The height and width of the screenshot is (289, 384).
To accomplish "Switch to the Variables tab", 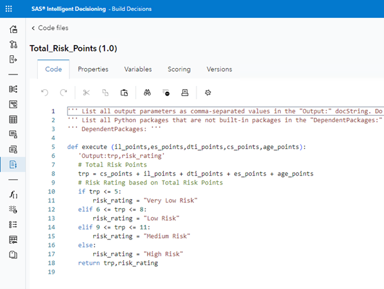I will [138, 69].
